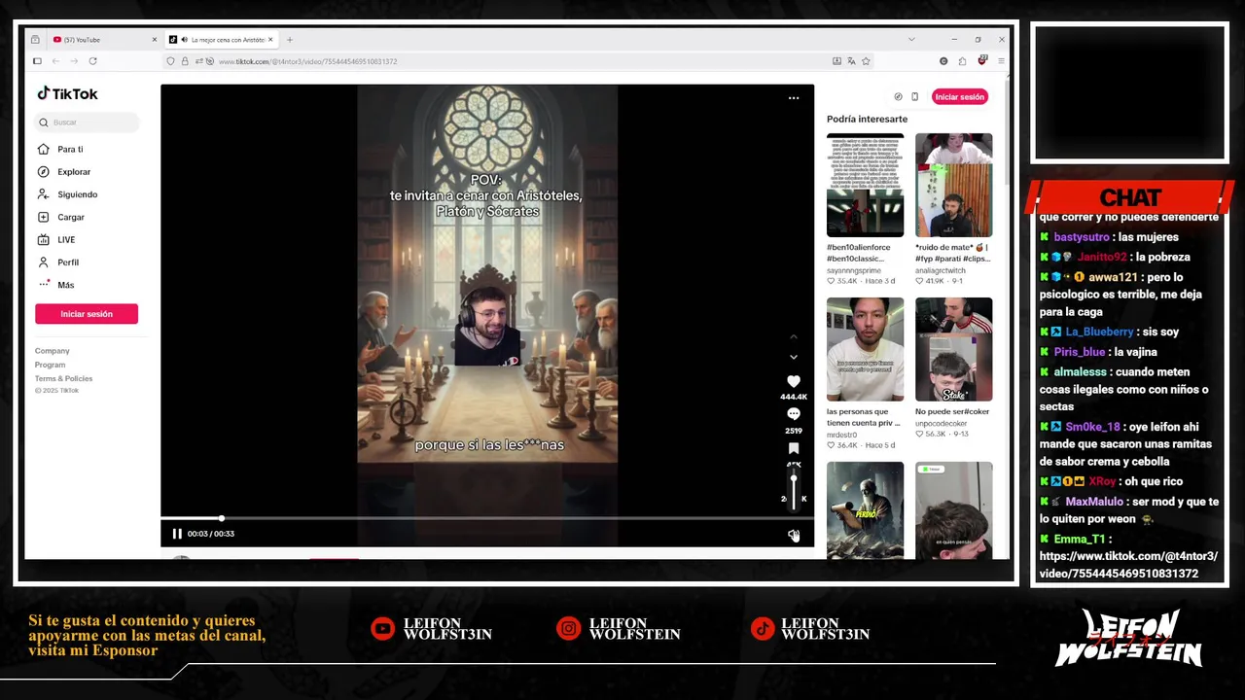This screenshot has height=700, width=1245.
Task: Open the mrdestr0 suggested video thumbnail
Action: point(865,349)
